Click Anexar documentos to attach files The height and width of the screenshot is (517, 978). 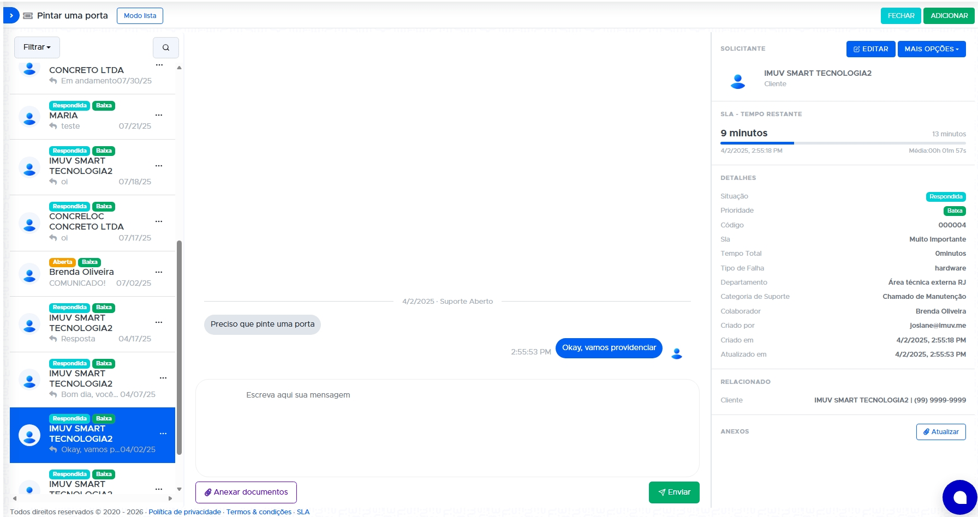pyautogui.click(x=246, y=492)
